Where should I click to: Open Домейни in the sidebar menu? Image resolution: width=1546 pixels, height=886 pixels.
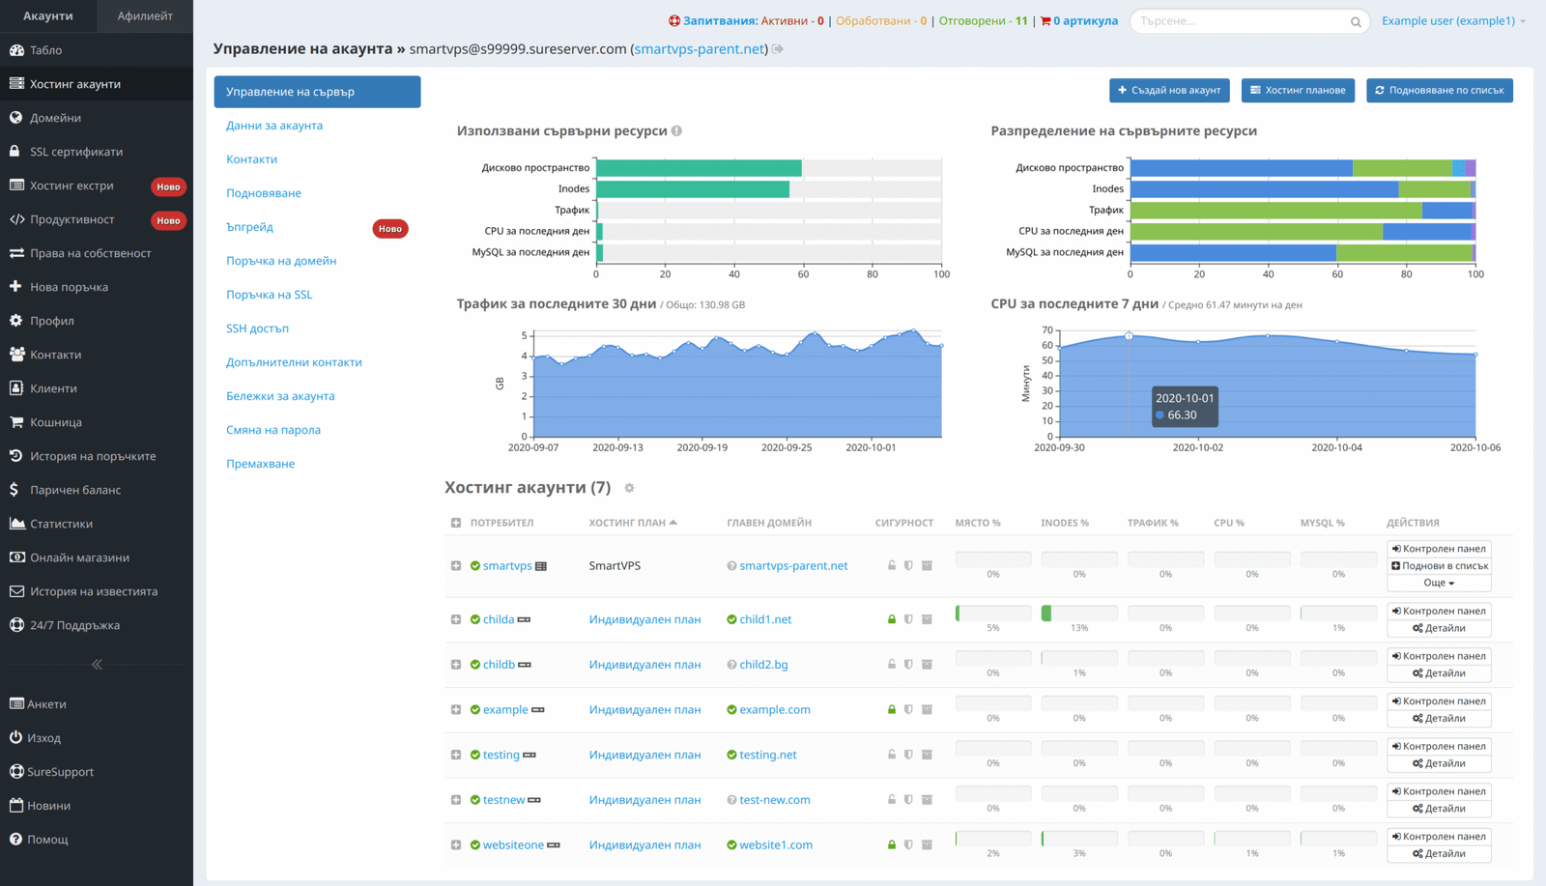point(55,118)
